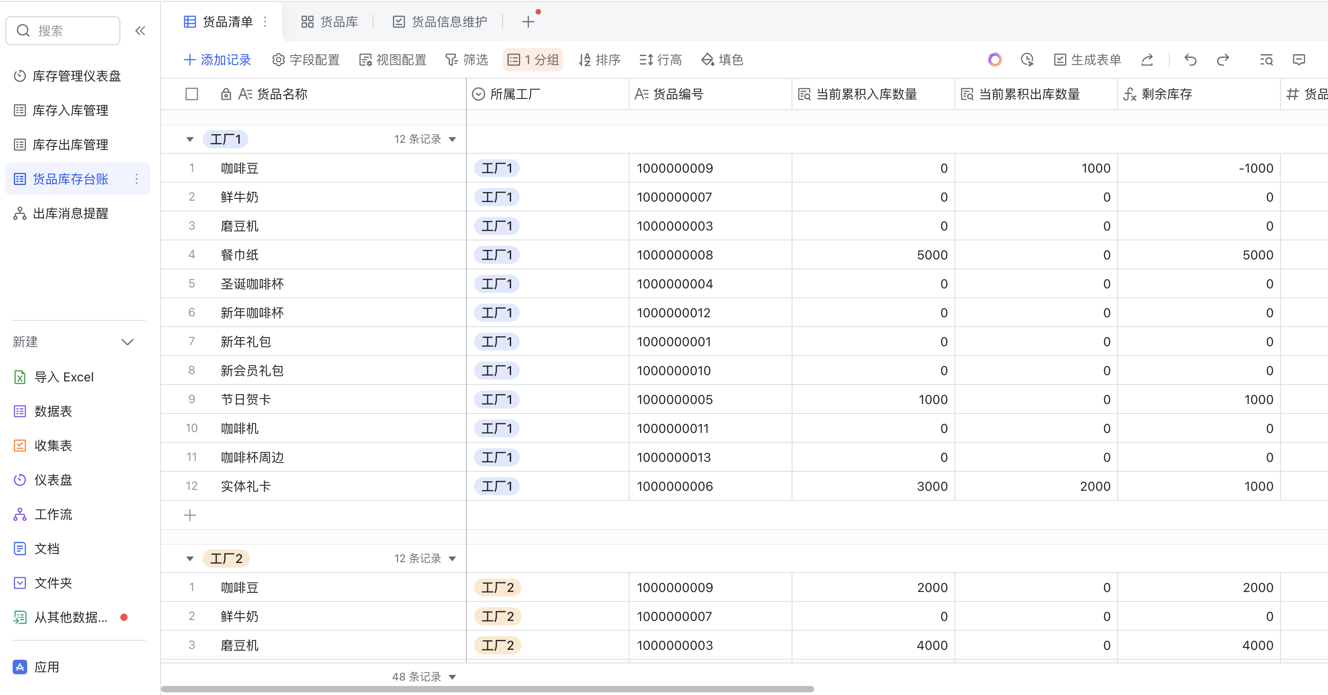
Task: Click the 添加记录 button
Action: coord(218,60)
